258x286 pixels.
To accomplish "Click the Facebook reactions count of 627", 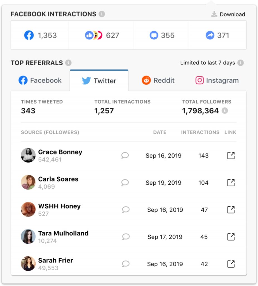I will [x=112, y=35].
